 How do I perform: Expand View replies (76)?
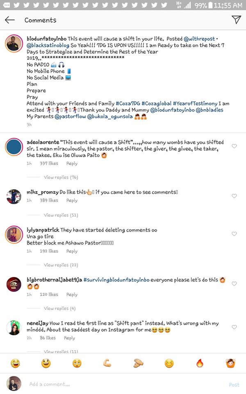(61, 177)
